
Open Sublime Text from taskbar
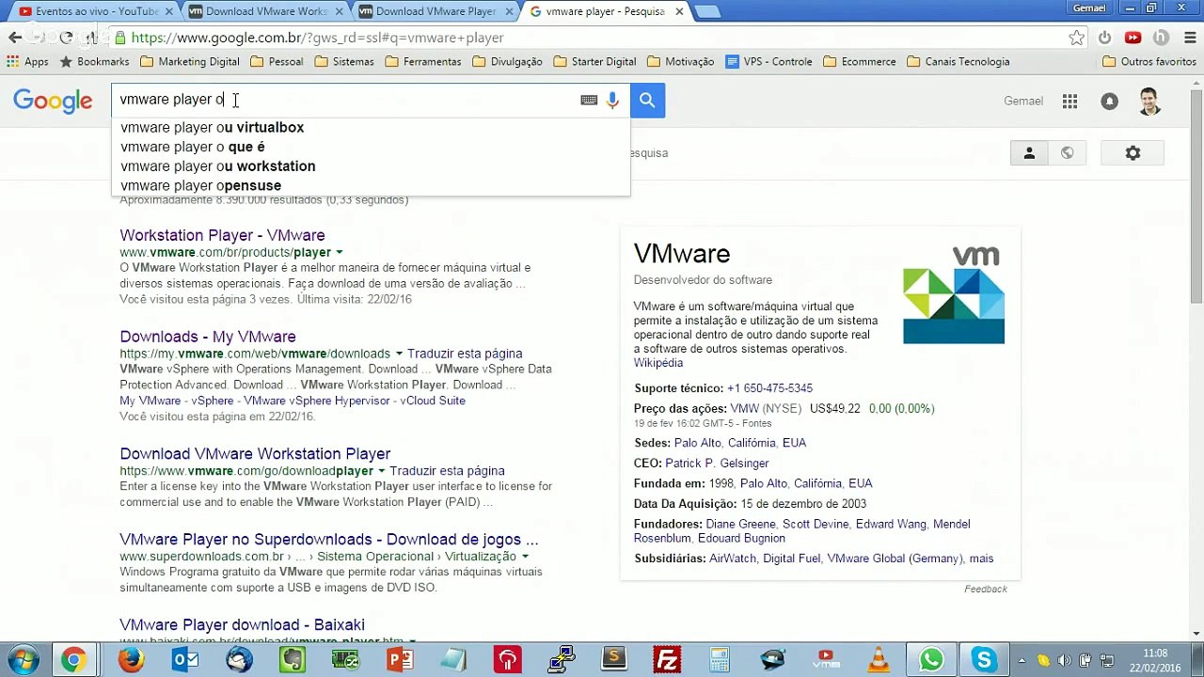614,660
